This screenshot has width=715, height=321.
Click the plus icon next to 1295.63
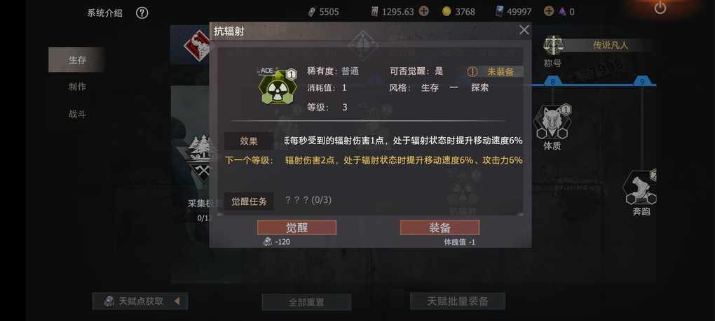point(423,11)
